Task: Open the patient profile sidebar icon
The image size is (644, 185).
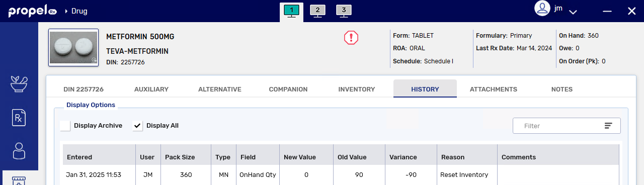Action: point(19,151)
